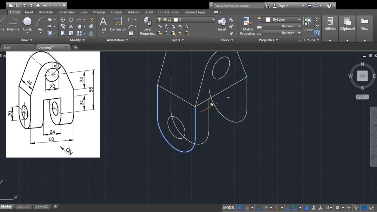Toggle group selection on/off button
Viewport: 377px width, 212px height.
pyautogui.click(x=317, y=33)
